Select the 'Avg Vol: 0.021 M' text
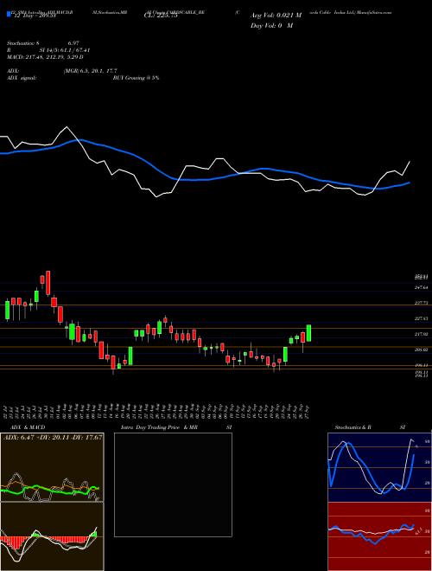Viewport: 432px width, 571px height. pyautogui.click(x=276, y=16)
